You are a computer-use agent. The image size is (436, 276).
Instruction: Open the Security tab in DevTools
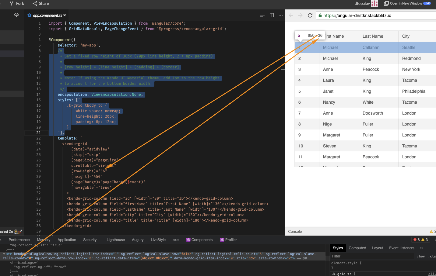coord(90,240)
